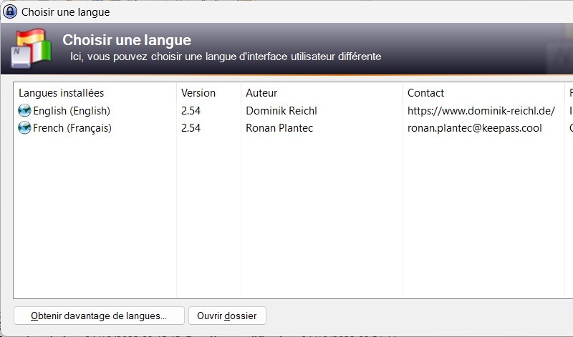Viewport: 573px width, 337px height.
Task: Click version 2.54 in the English row
Action: 191,111
